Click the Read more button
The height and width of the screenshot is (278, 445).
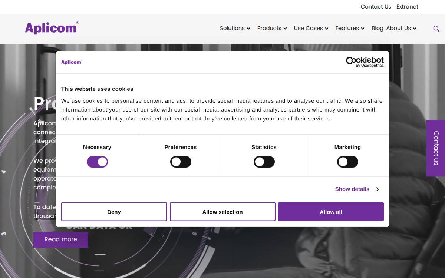[x=61, y=239]
